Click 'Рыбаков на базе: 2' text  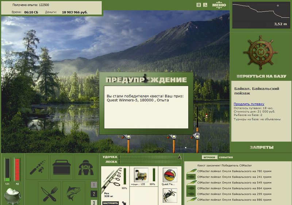coord(248,115)
